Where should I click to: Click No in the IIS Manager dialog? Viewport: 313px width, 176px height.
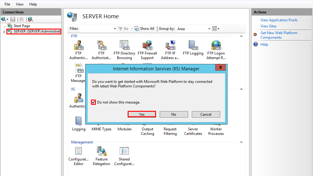[174, 114]
